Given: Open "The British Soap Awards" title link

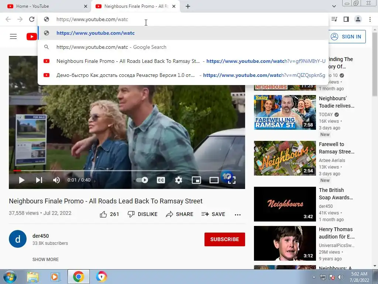Looking at the screenshot, I should tap(336, 194).
